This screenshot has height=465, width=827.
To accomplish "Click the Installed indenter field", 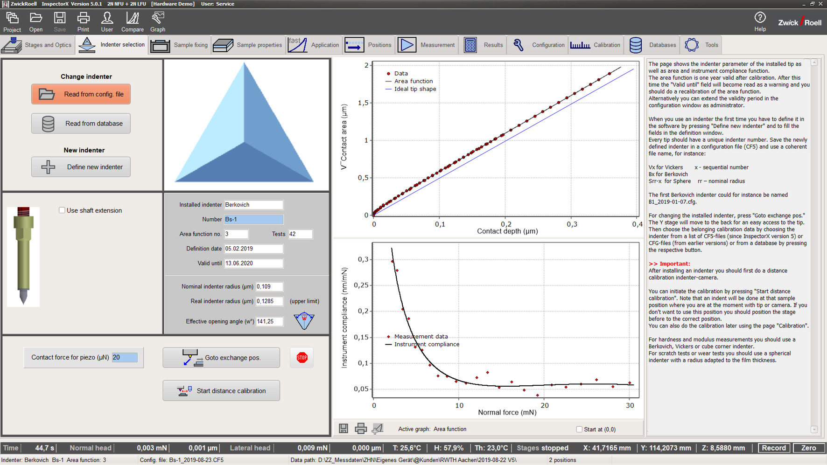I will point(253,205).
